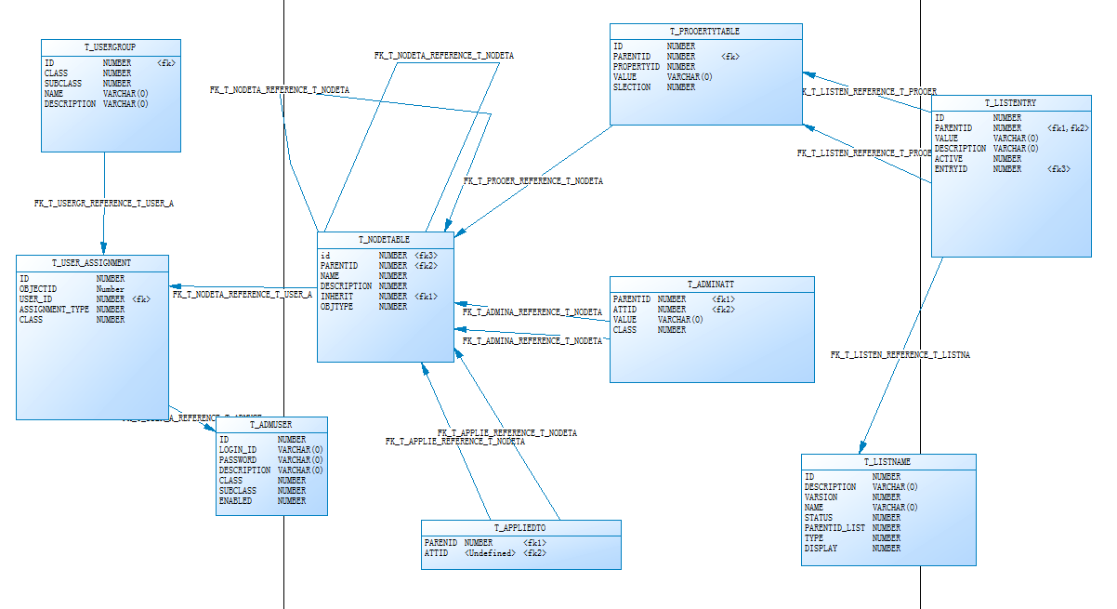Click the ENTRYID column in T_LISTENTRY
Image resolution: width=1117 pixels, height=609 pixels.
(x=952, y=169)
